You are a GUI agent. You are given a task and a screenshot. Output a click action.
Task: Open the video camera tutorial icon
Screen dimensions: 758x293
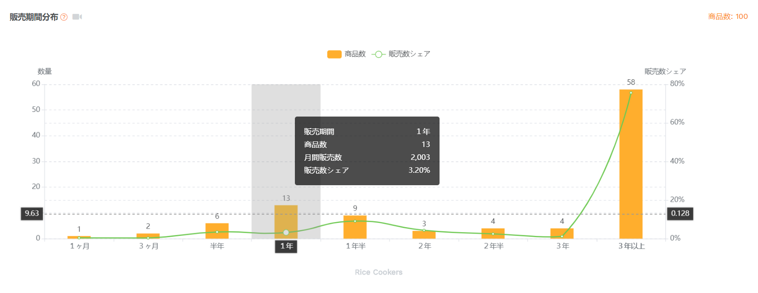coord(77,17)
